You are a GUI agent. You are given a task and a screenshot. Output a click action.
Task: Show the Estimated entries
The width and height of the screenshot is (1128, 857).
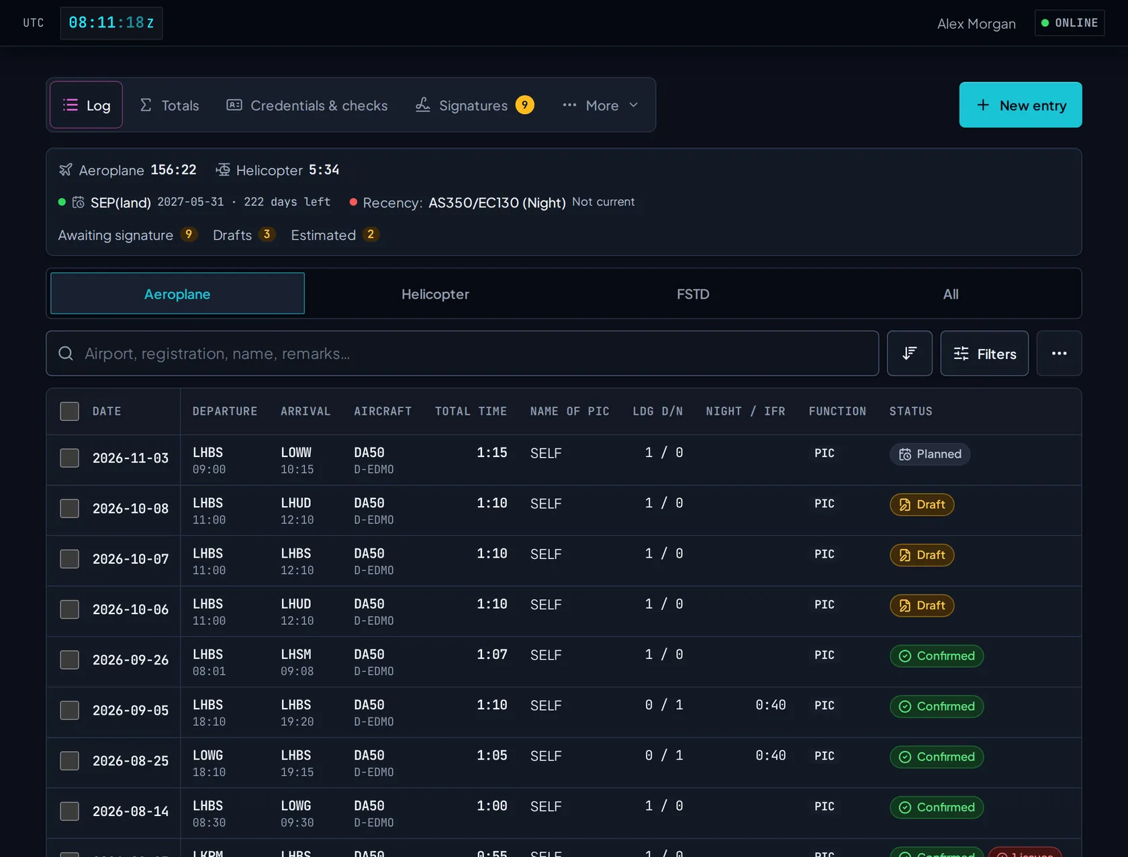point(335,235)
